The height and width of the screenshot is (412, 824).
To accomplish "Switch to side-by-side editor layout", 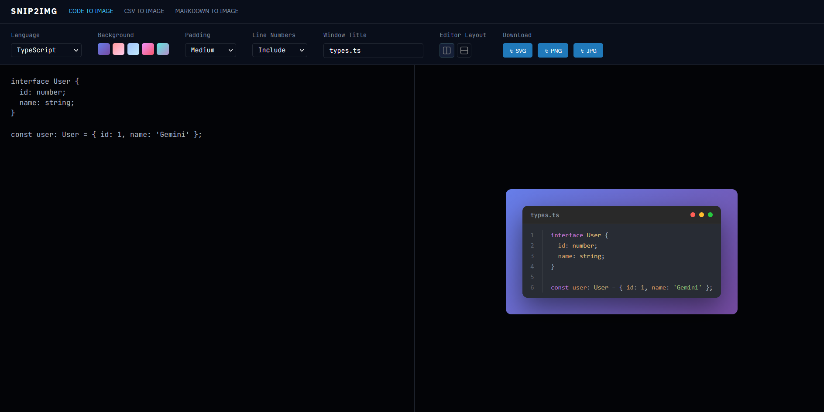I will coord(446,51).
